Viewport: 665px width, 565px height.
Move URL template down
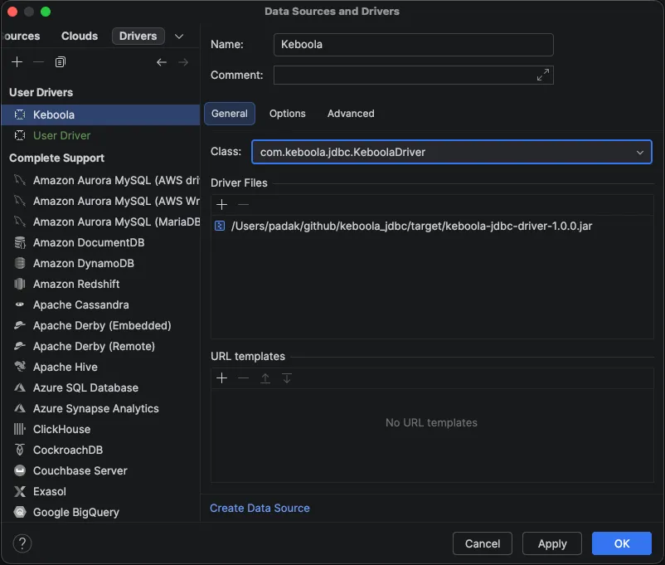pos(287,377)
